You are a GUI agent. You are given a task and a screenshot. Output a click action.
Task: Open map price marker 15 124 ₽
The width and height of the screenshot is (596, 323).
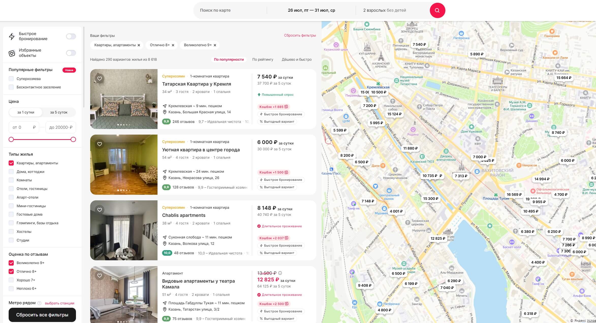[x=394, y=114]
